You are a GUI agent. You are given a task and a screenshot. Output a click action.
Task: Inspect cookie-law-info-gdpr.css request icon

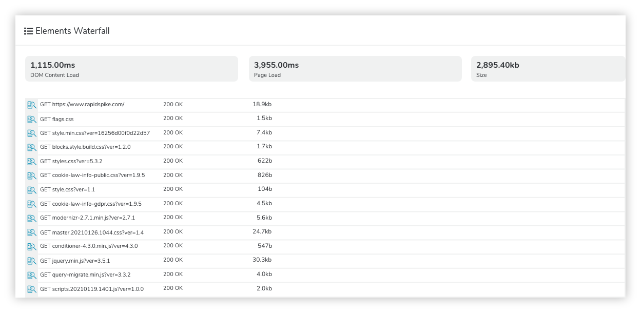32,204
